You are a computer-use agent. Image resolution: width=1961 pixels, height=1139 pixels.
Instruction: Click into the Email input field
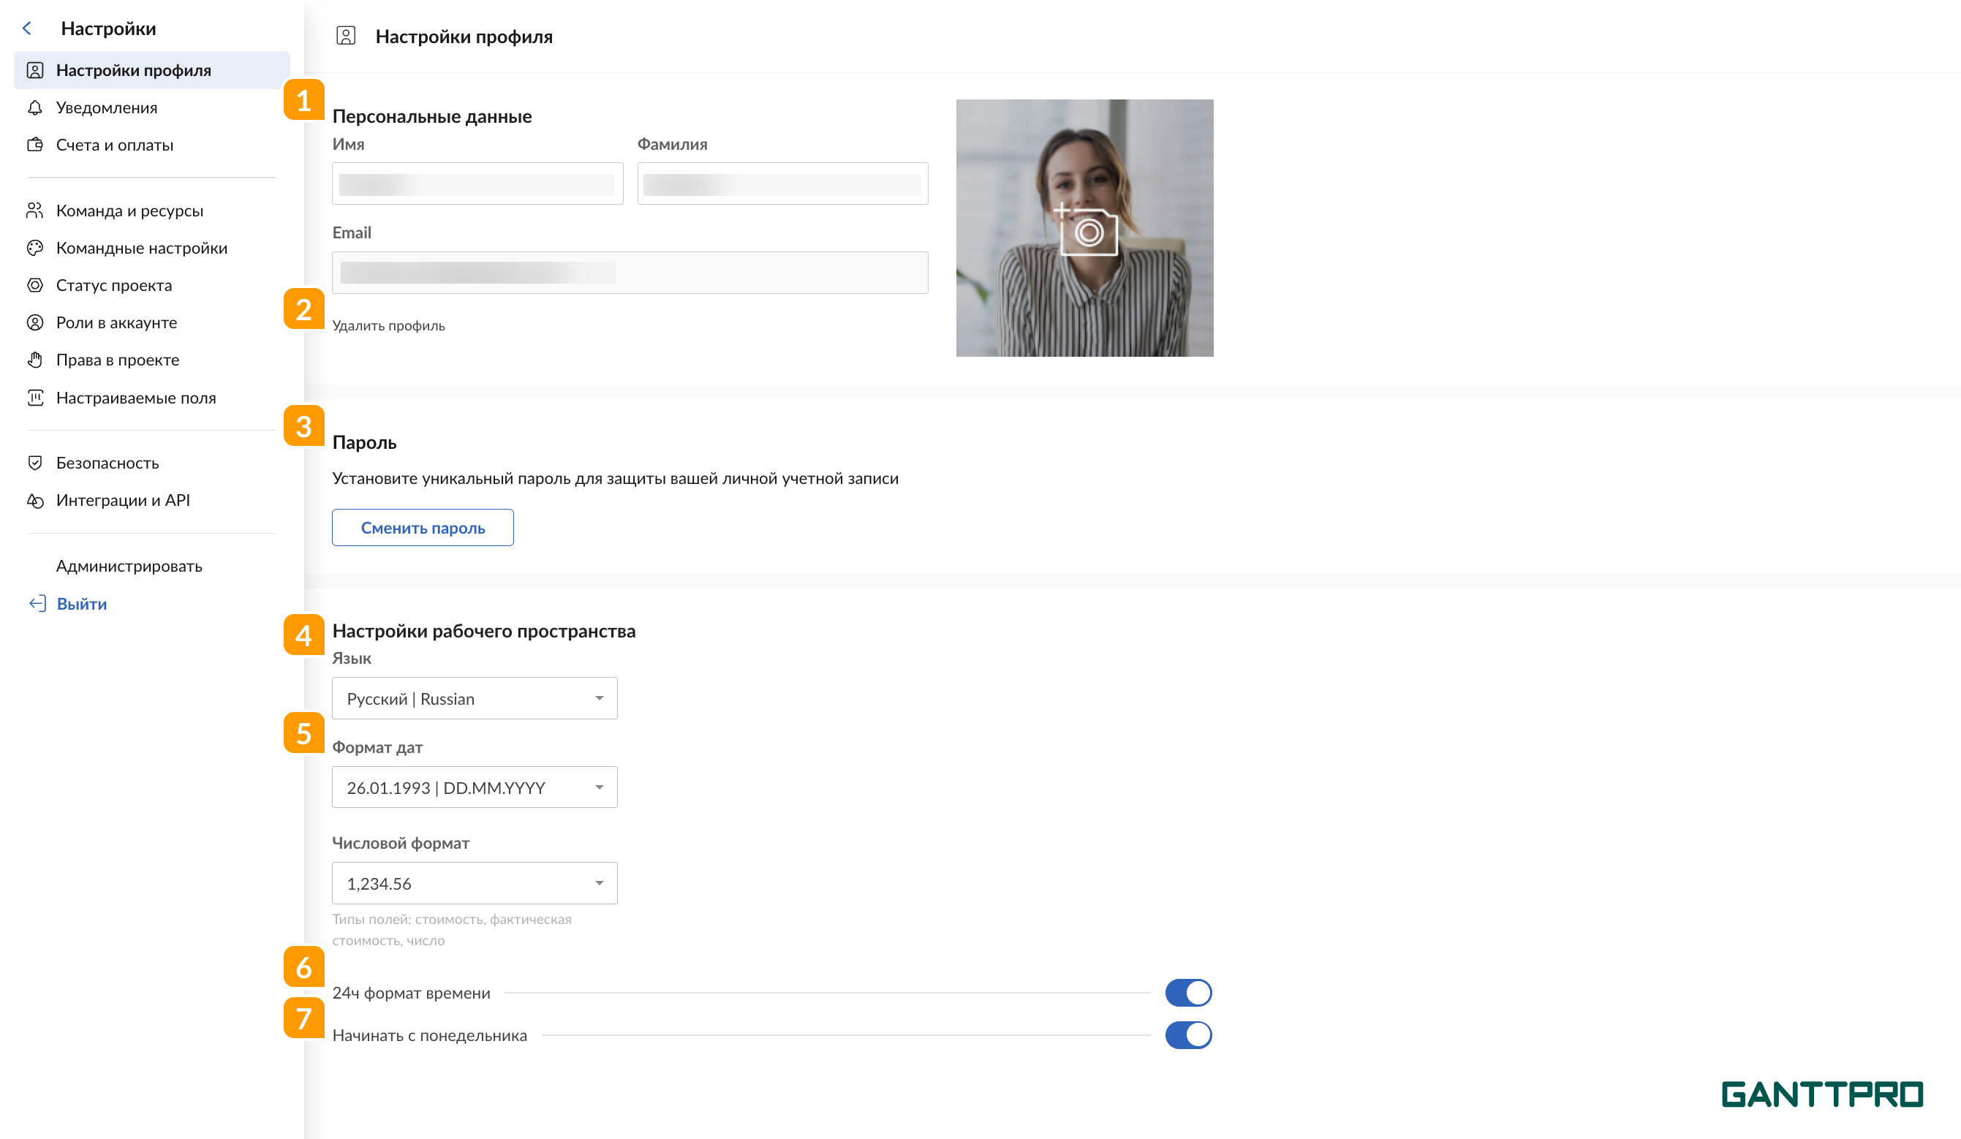(x=630, y=272)
